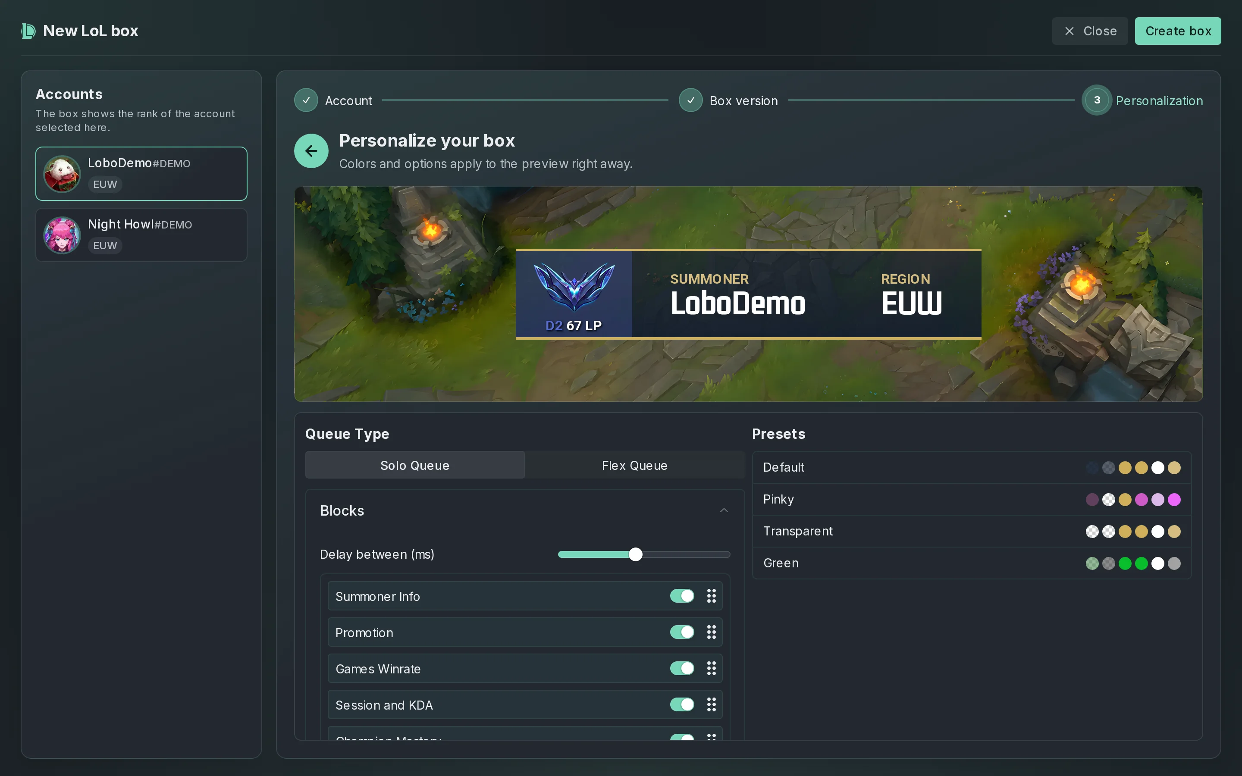The height and width of the screenshot is (776, 1242).
Task: Click the Box version step checkmark
Action: 691,100
